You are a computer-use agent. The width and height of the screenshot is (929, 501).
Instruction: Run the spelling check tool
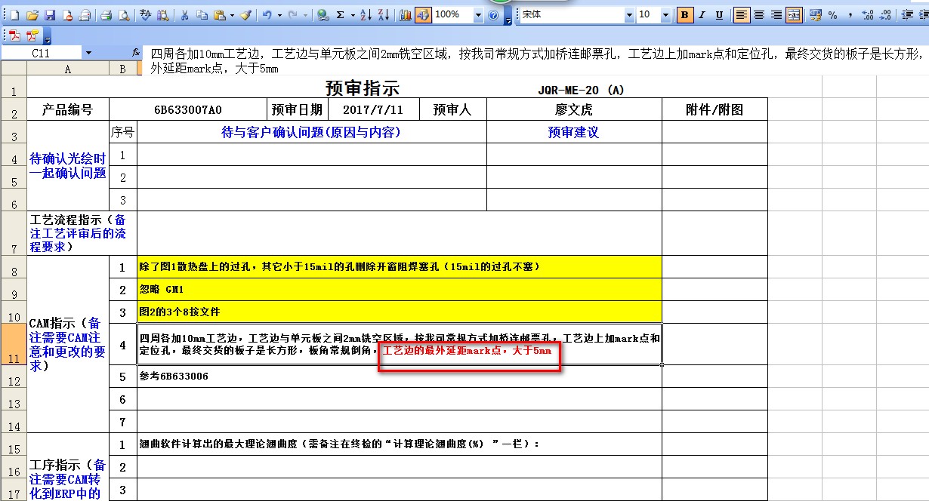coord(145,15)
